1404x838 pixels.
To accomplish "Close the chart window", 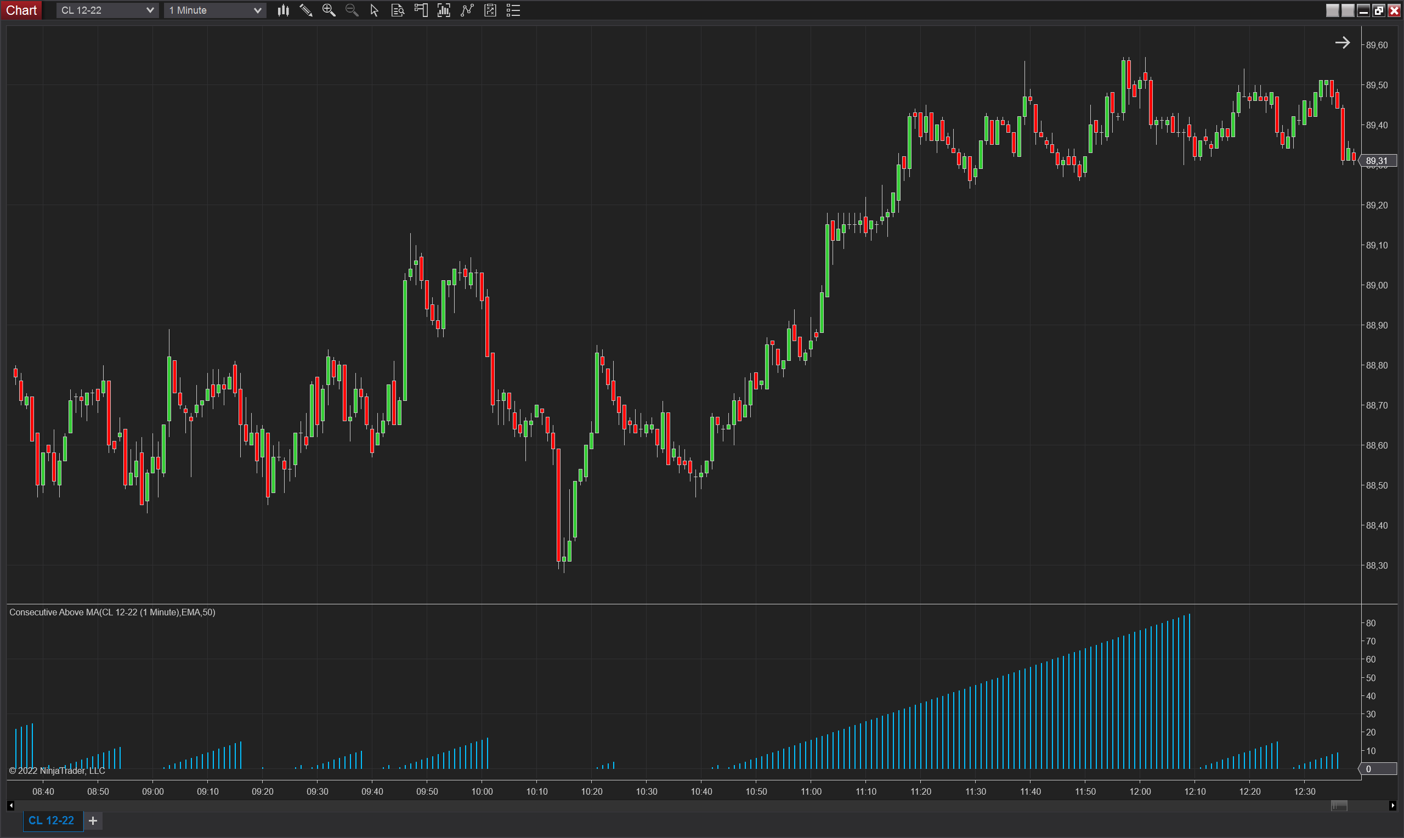I will (x=1394, y=10).
